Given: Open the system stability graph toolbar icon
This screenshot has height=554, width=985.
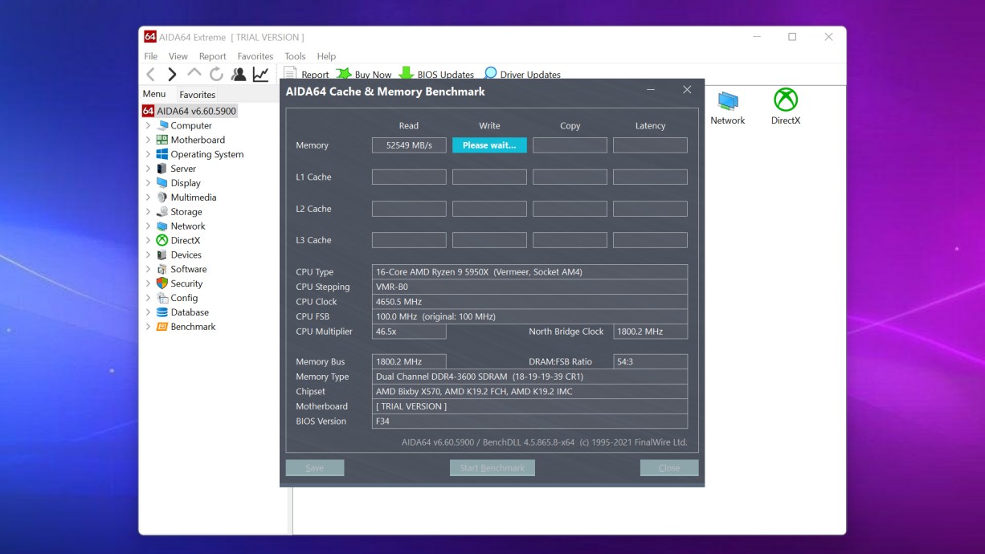Looking at the screenshot, I should tap(259, 74).
